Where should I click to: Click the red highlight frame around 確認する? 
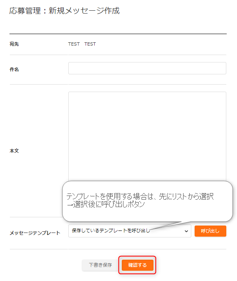(x=137, y=265)
